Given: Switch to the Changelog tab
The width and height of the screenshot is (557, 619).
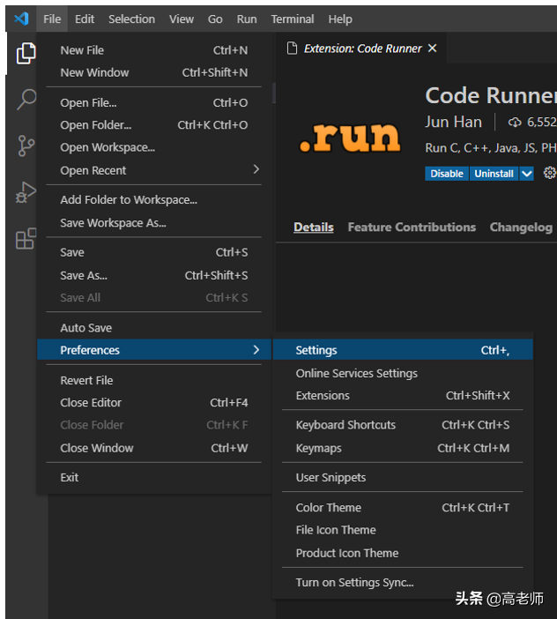Looking at the screenshot, I should 521,227.
